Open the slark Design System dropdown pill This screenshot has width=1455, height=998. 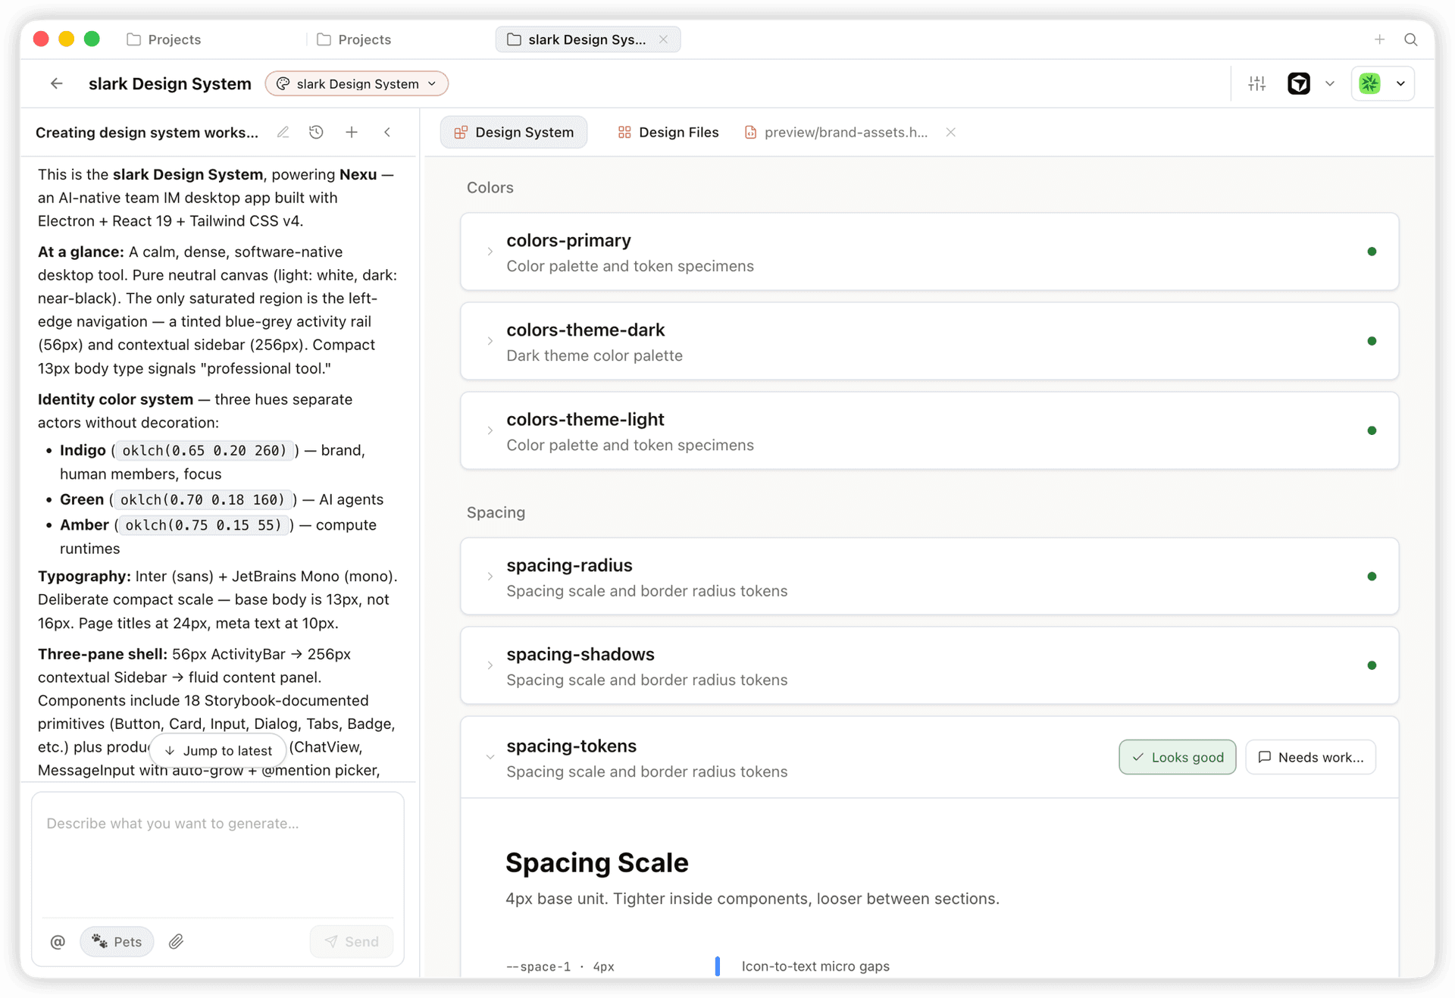pos(356,83)
